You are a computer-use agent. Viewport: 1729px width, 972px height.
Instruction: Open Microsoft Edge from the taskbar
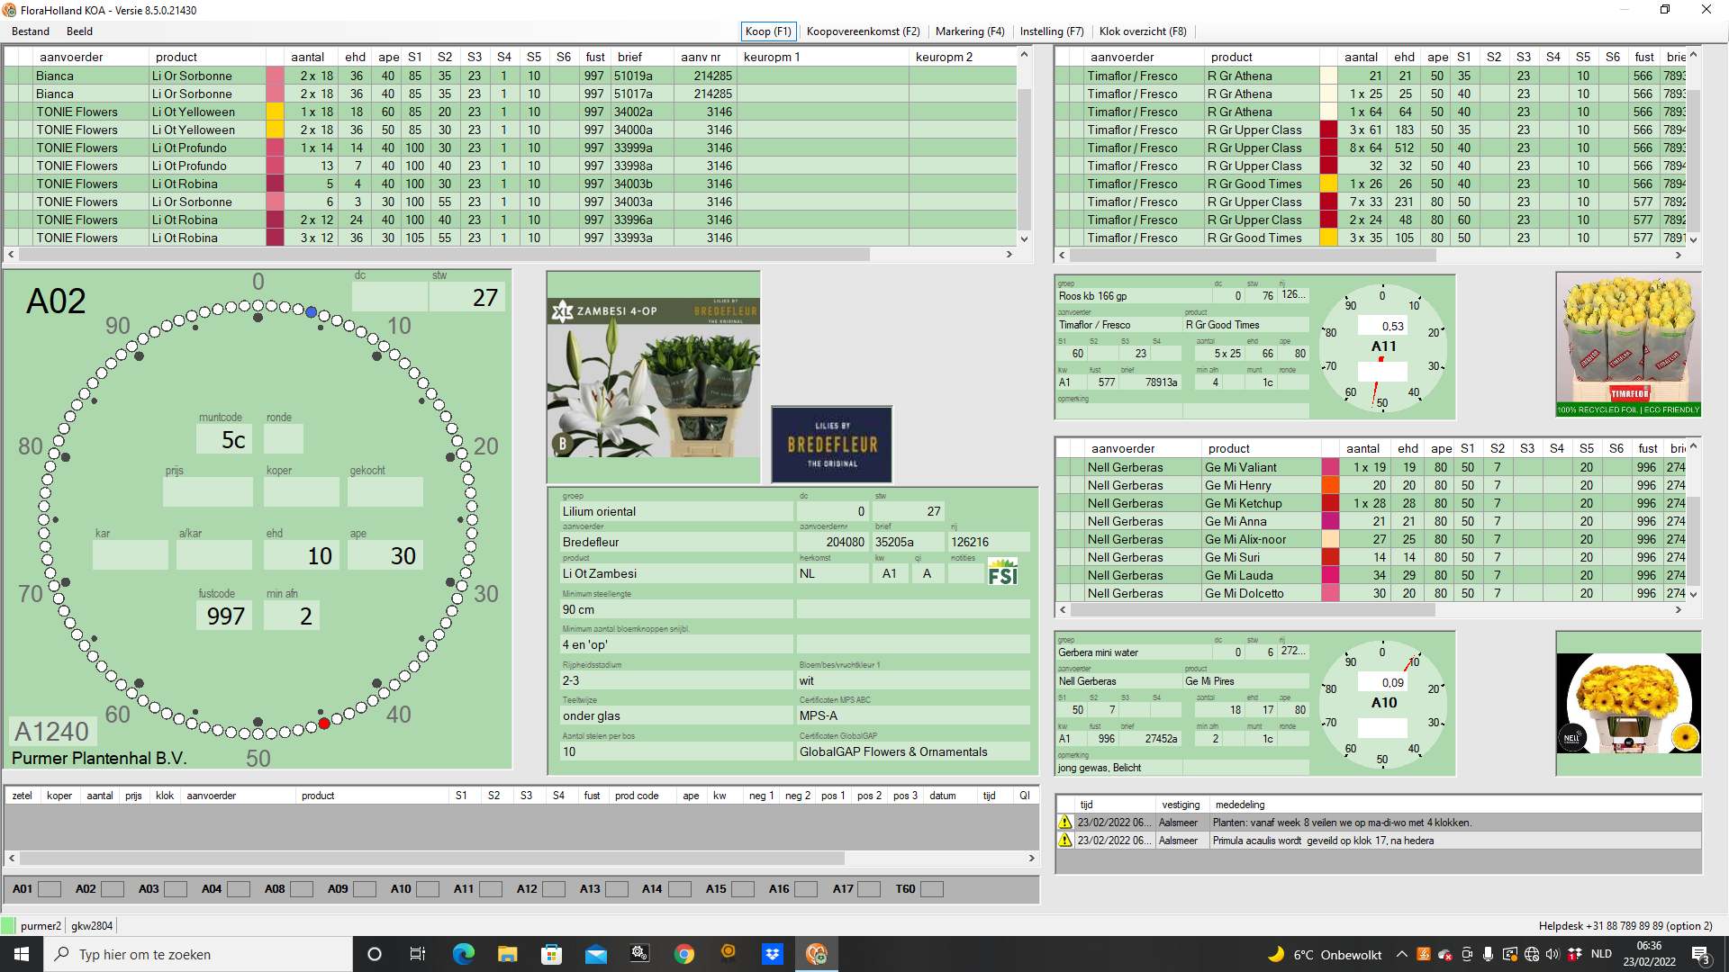(463, 954)
